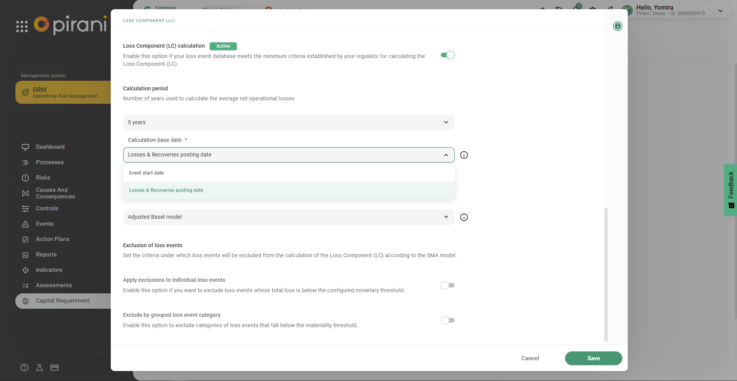This screenshot has width=737, height=381.
Task: Enable Apply exclusions to individual loss events
Action: 447,285
